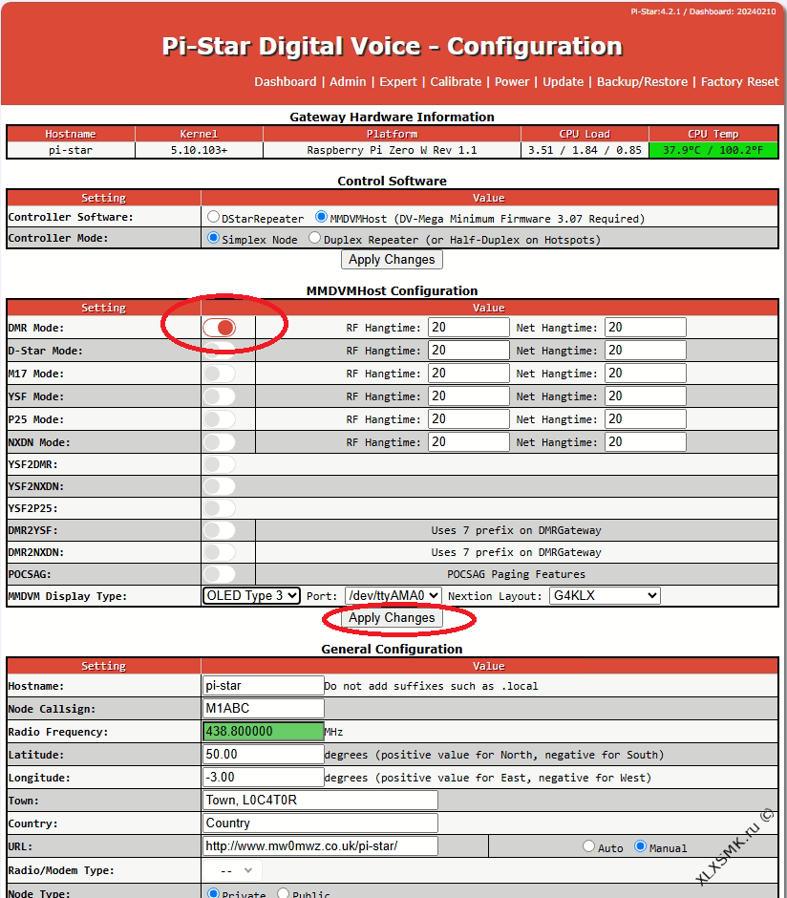Edit DMR Mode RF Hangtime field
Viewport: 787px width, 898px height.
[469, 327]
